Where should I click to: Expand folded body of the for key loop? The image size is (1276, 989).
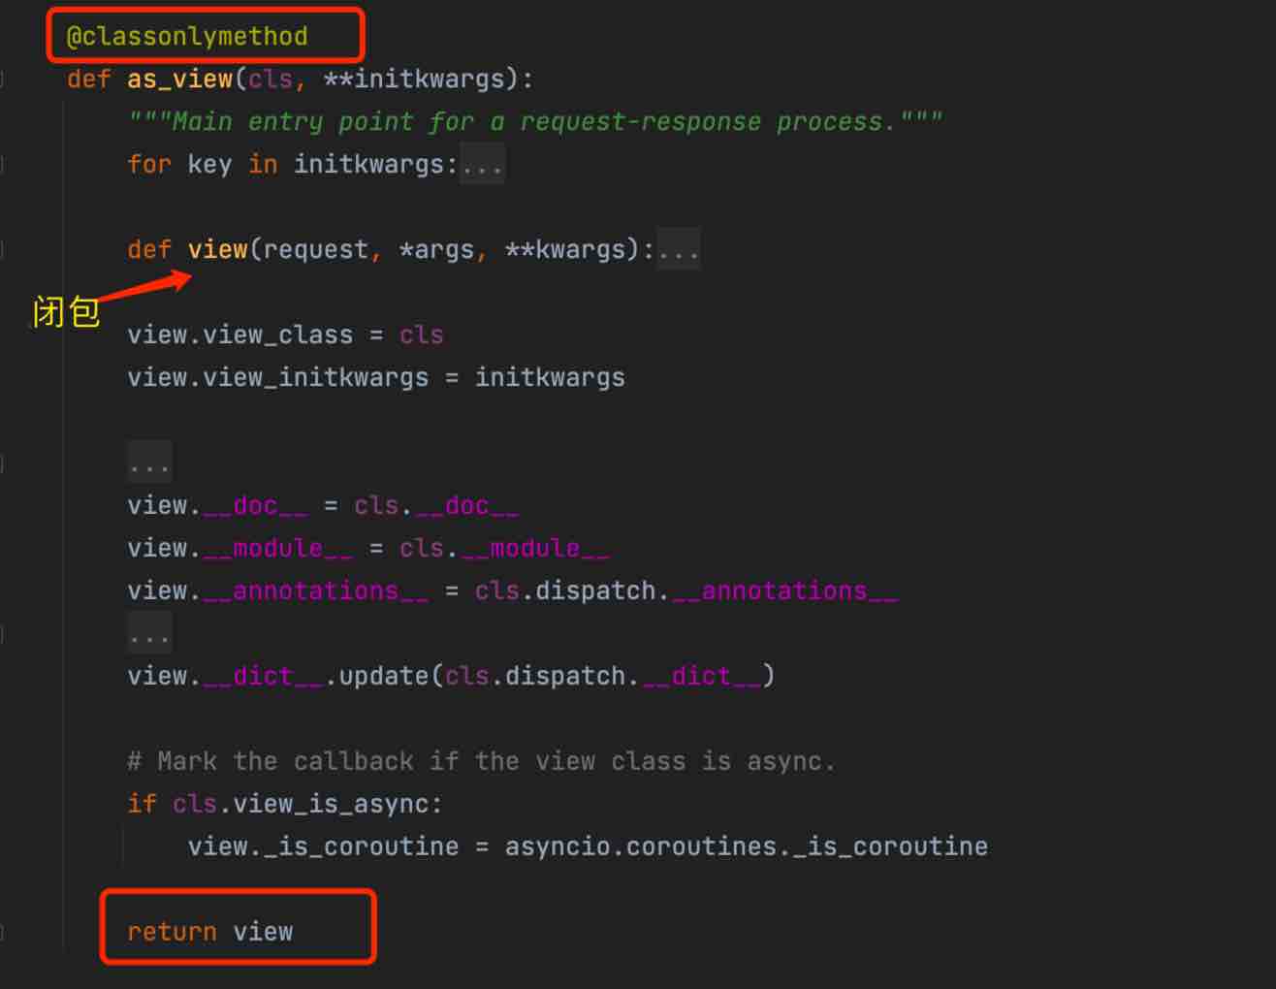point(482,165)
